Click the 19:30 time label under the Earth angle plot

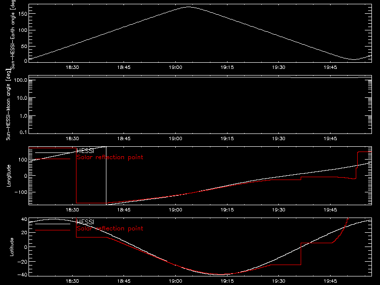pyautogui.click(x=279, y=67)
